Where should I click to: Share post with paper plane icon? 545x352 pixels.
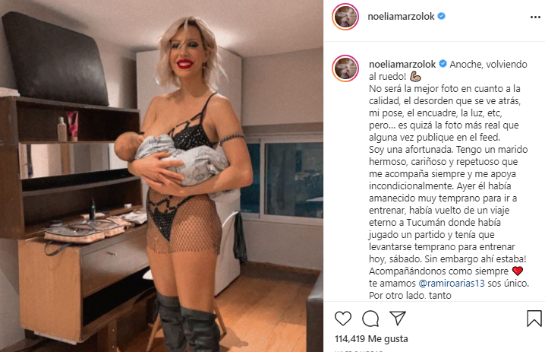coord(398,318)
